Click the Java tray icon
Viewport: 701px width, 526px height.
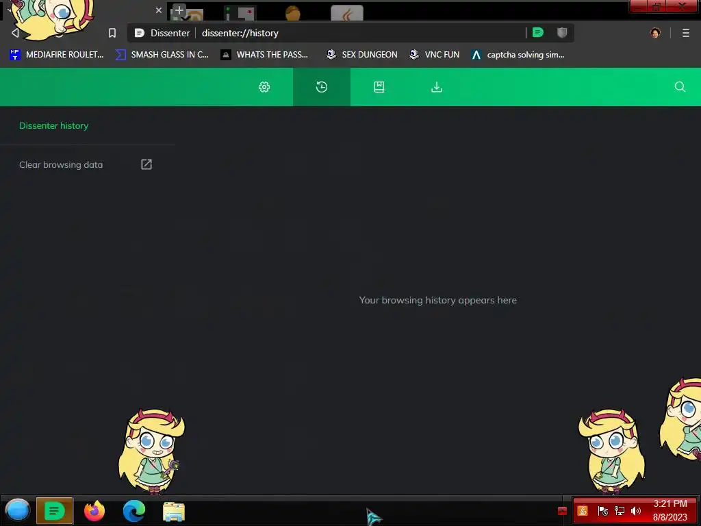click(583, 511)
